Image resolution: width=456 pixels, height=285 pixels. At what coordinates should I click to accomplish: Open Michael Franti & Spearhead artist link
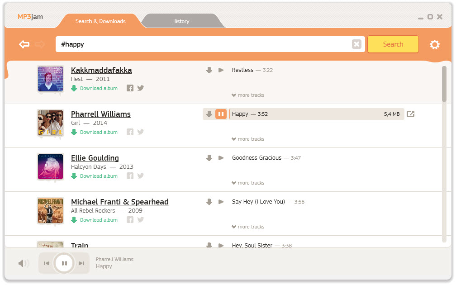(120, 202)
